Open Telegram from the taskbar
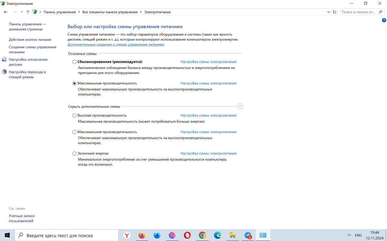The width and height of the screenshot is (387, 241). click(248, 235)
